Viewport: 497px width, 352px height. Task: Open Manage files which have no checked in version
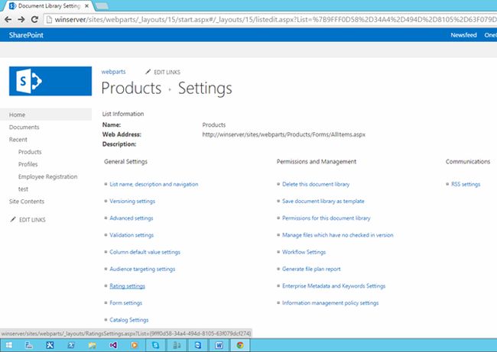coord(337,235)
